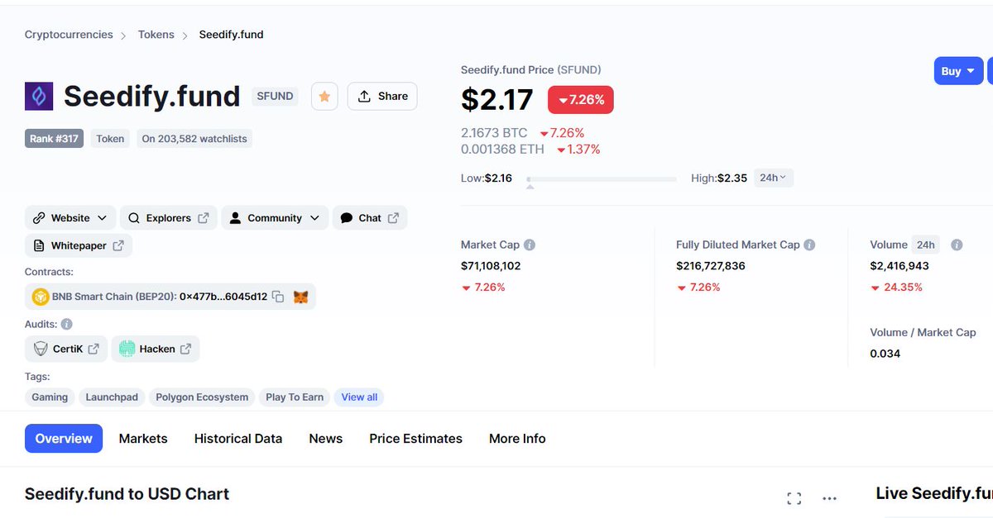Click the low-high price range bar
This screenshot has height=518, width=993.
(602, 178)
